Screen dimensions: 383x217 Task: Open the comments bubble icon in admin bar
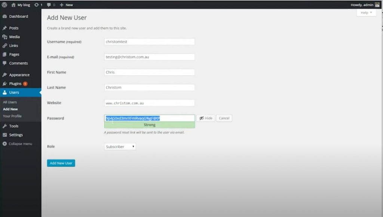pos(49,5)
